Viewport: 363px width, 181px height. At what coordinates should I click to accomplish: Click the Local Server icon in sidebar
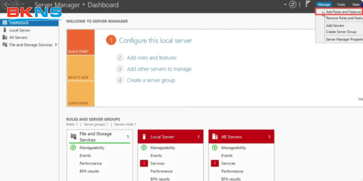click(5, 30)
